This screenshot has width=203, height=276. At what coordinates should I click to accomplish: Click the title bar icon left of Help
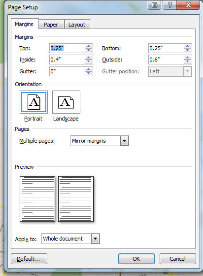tap(154, 5)
